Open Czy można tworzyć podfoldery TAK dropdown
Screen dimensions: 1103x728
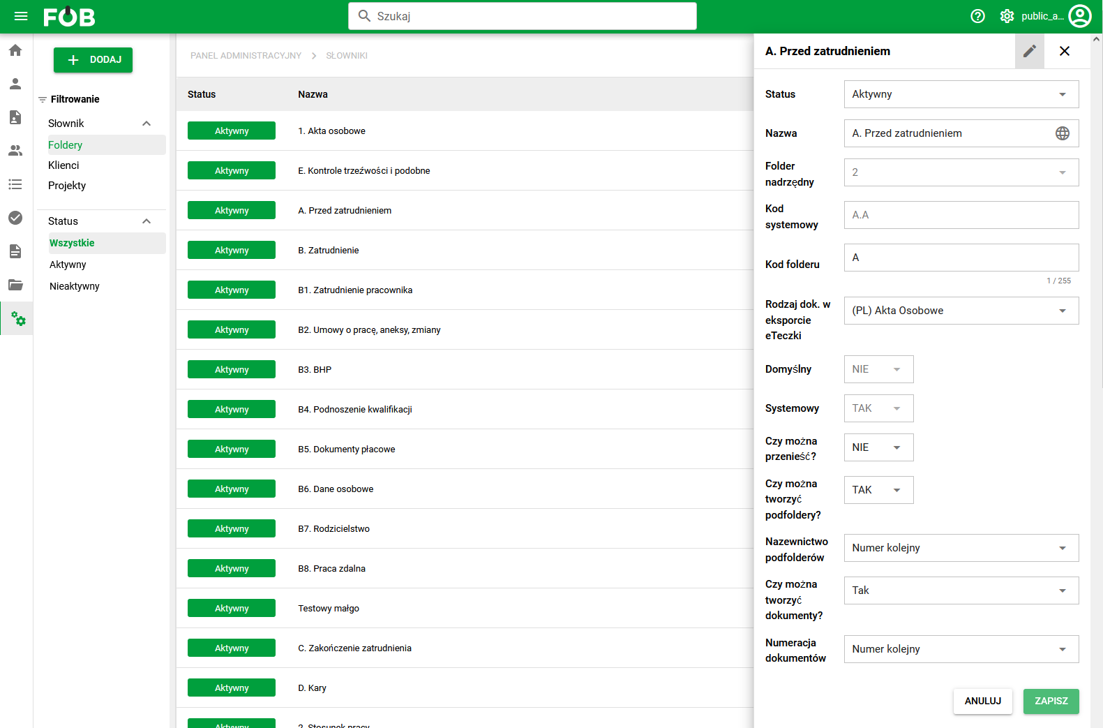click(878, 490)
